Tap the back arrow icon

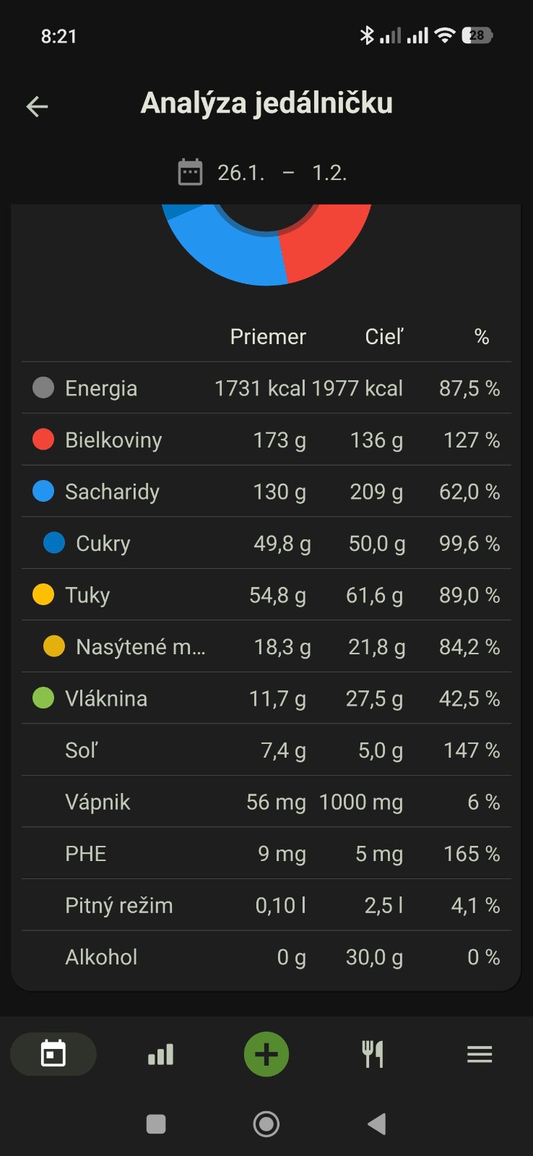point(37,107)
